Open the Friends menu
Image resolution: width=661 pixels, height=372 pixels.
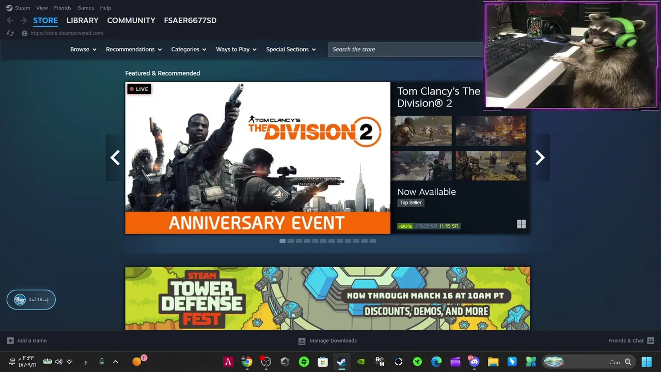click(62, 8)
